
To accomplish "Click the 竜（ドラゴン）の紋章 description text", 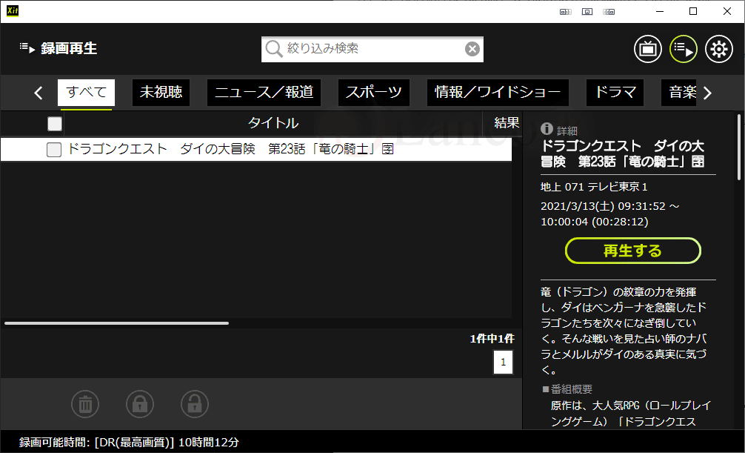I will pyautogui.click(x=624, y=331).
